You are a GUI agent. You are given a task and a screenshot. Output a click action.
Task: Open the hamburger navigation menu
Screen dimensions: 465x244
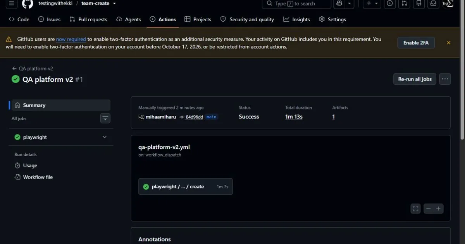(x=12, y=3)
